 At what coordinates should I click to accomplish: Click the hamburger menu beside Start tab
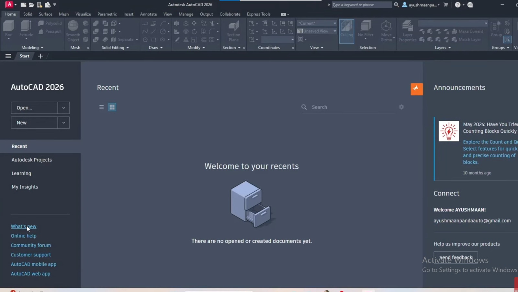8,56
